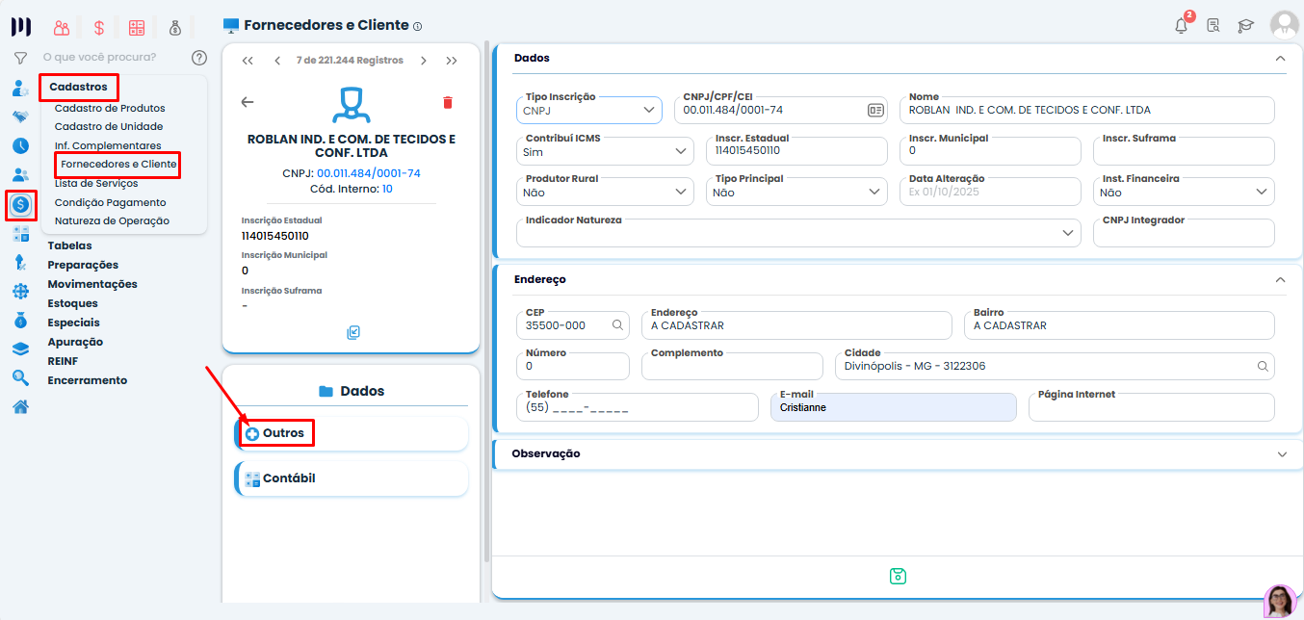Click the search icon in CEP field
This screenshot has height=620, width=1304.
(x=617, y=325)
